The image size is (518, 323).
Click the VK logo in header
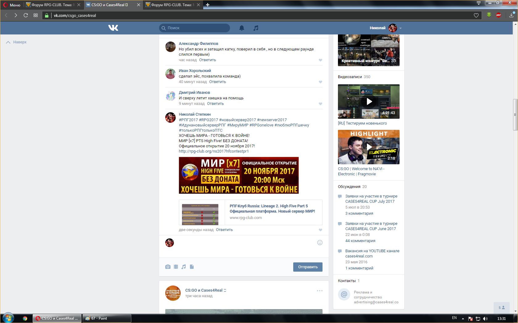click(113, 28)
